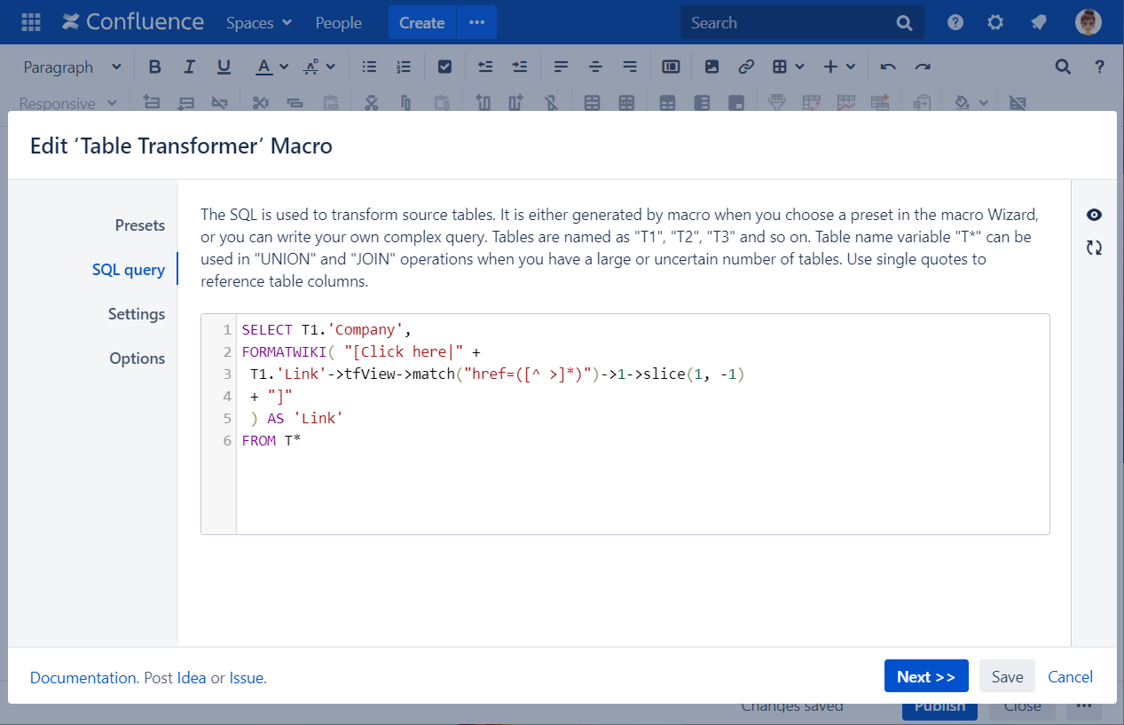Open the Spaces dropdown menu
The image size is (1124, 725).
[x=258, y=23]
